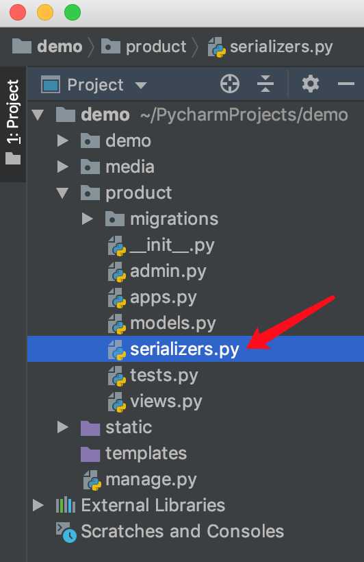Viewport: 364px width, 562px height.
Task: Collapse the root demo project arrow
Action: 38,114
